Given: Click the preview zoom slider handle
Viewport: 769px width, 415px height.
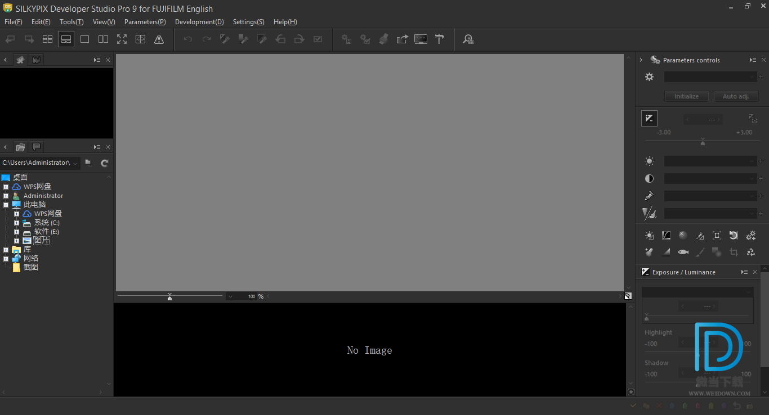Looking at the screenshot, I should (x=169, y=296).
